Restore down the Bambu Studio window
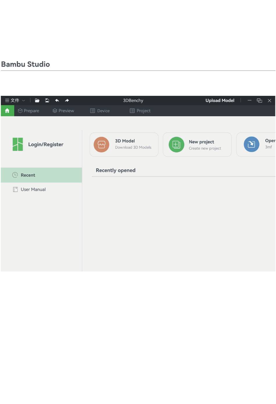276x404 pixels. click(x=259, y=100)
